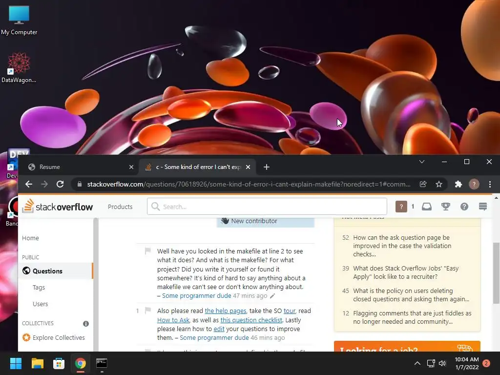Reload the current page
Screen dimensions: 500x375
click(x=60, y=184)
